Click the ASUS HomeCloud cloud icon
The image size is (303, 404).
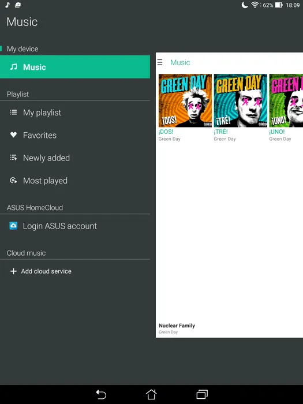13,226
